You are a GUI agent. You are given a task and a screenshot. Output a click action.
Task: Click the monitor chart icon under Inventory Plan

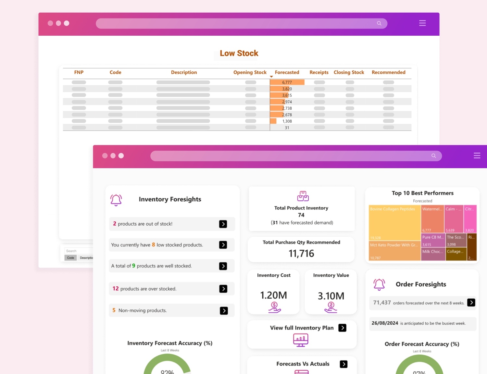click(x=301, y=340)
